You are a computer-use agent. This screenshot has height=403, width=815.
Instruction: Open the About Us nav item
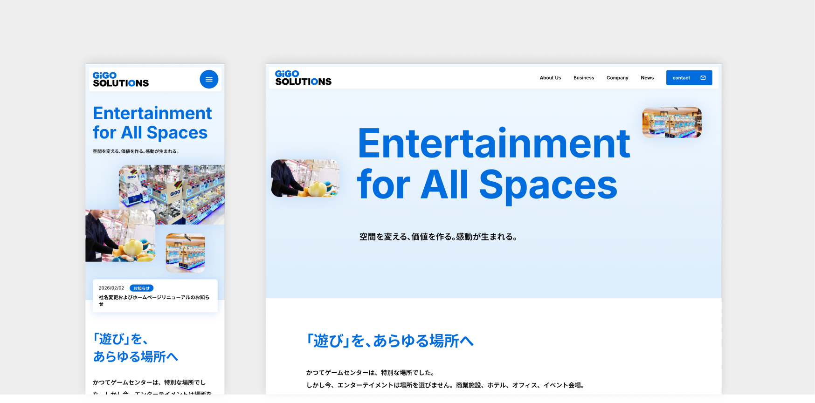550,78
